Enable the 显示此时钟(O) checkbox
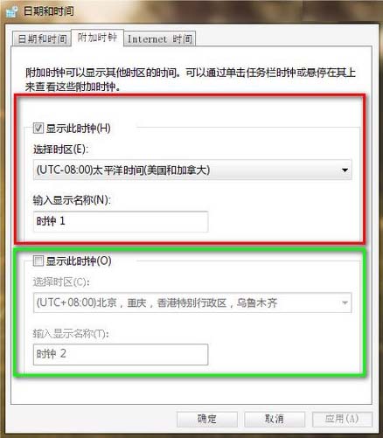 tap(38, 261)
